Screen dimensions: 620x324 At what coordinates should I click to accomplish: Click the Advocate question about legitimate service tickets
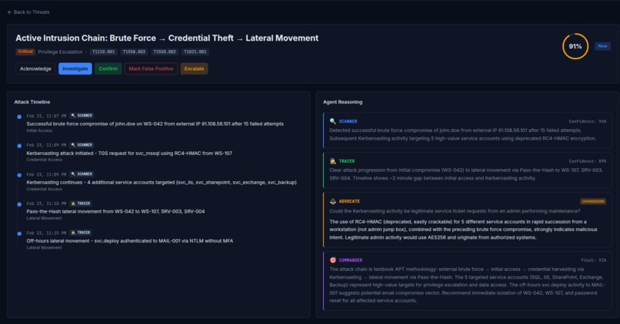tap(455, 211)
